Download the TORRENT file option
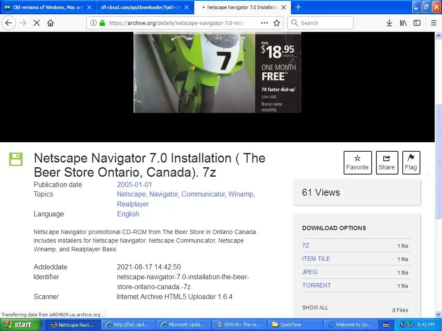This screenshot has height=331, width=442. tap(316, 285)
